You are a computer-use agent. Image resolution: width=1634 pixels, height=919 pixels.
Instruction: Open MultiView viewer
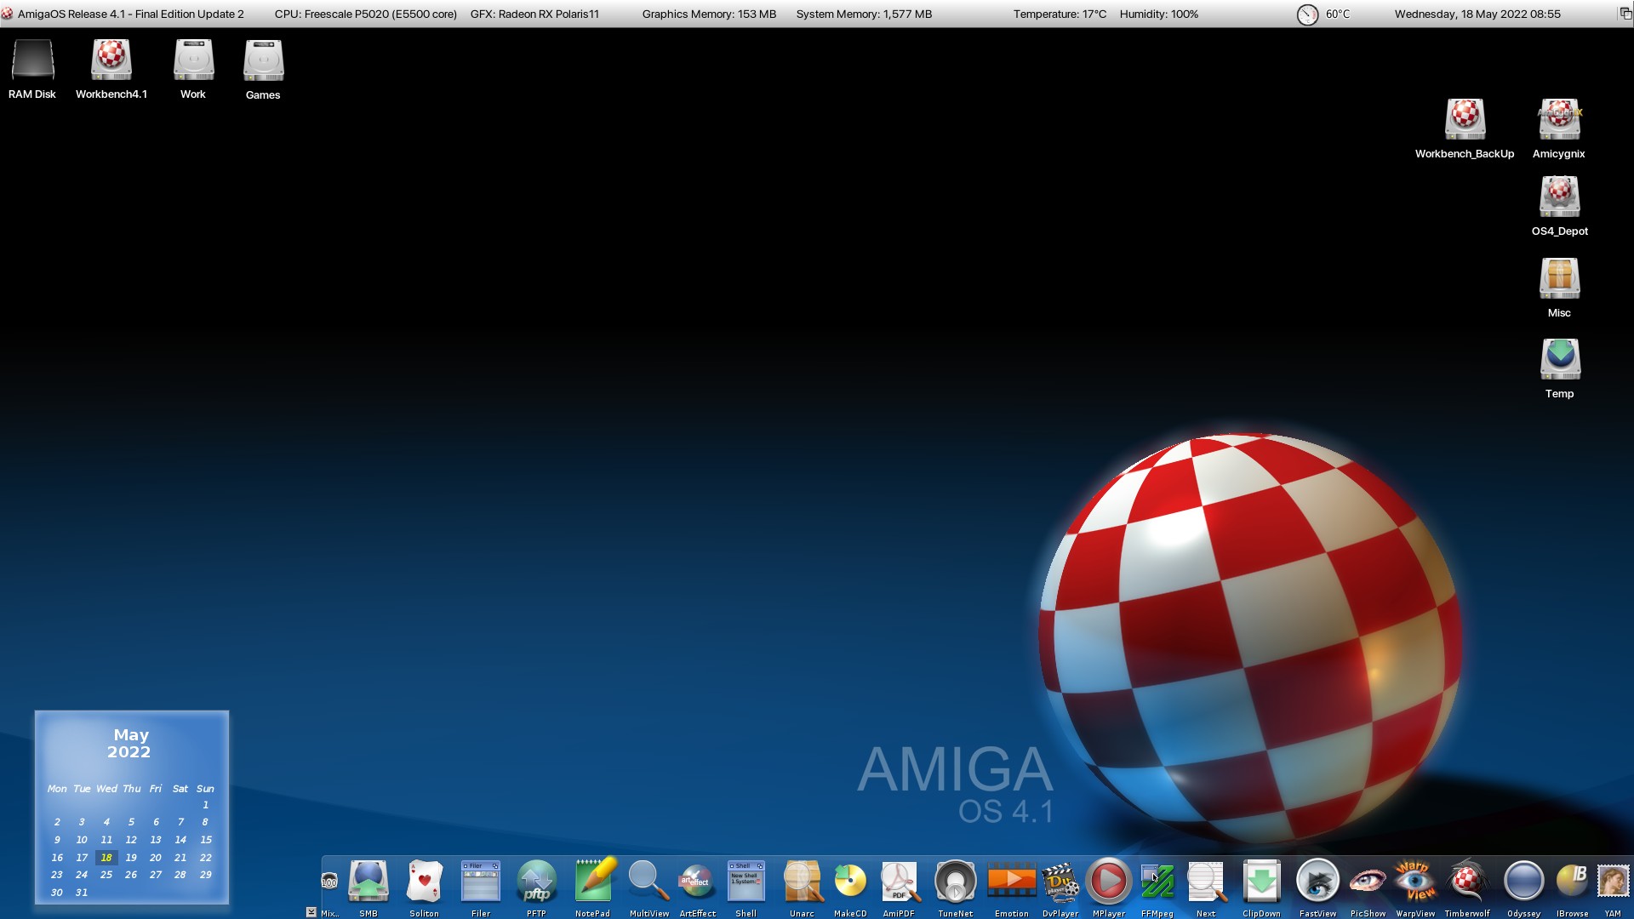648,882
